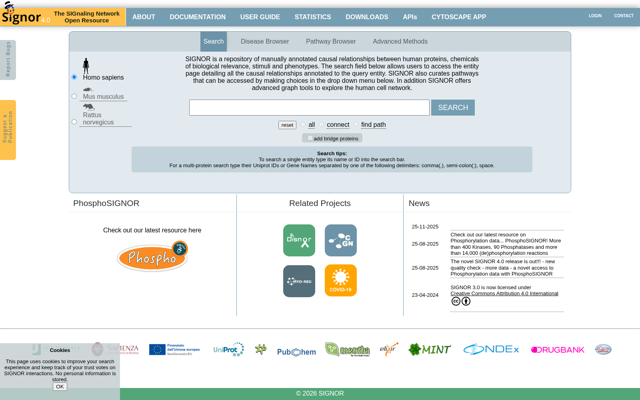Open the PubChem footer logo

point(296,352)
